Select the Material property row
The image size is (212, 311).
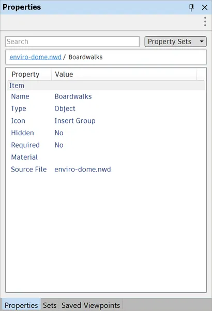tap(106, 157)
